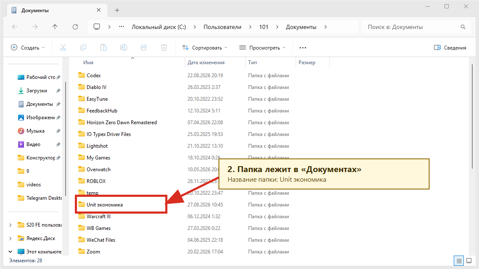The height and width of the screenshot is (269, 479).
Task: Click Локальный диск (C:) breadcrumb
Action: (x=159, y=27)
